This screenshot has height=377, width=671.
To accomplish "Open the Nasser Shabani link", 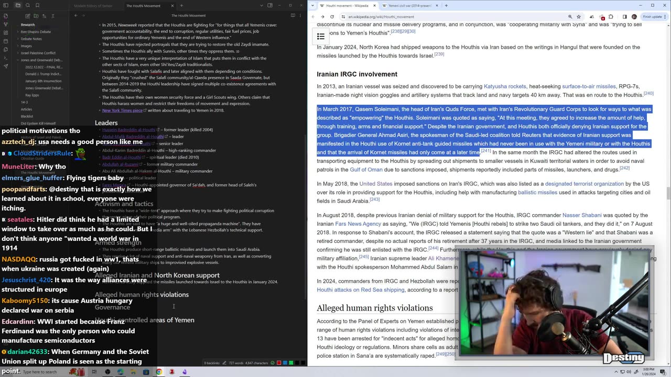I will tap(582, 215).
